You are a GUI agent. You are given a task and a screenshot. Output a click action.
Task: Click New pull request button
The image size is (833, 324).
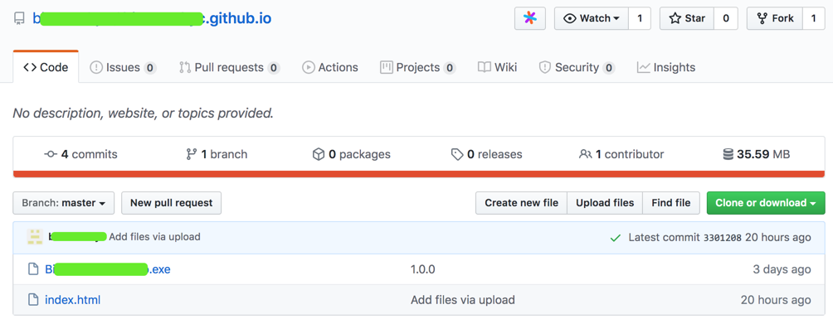click(x=172, y=203)
